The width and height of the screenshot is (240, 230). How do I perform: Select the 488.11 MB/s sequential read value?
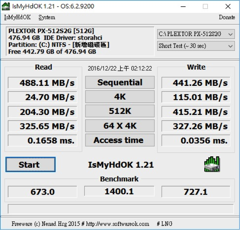(x=42, y=83)
